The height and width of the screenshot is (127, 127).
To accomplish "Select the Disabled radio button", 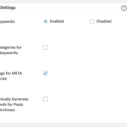I will pos(92,22).
